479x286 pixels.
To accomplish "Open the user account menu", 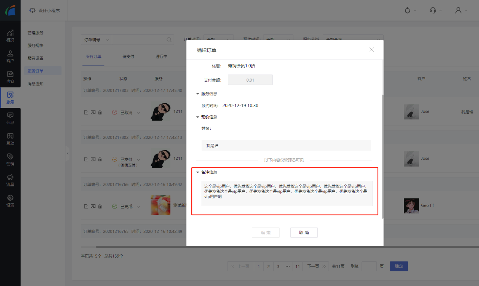I will click(x=458, y=10).
